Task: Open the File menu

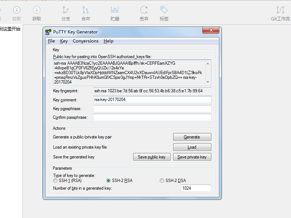Action: (x=51, y=41)
